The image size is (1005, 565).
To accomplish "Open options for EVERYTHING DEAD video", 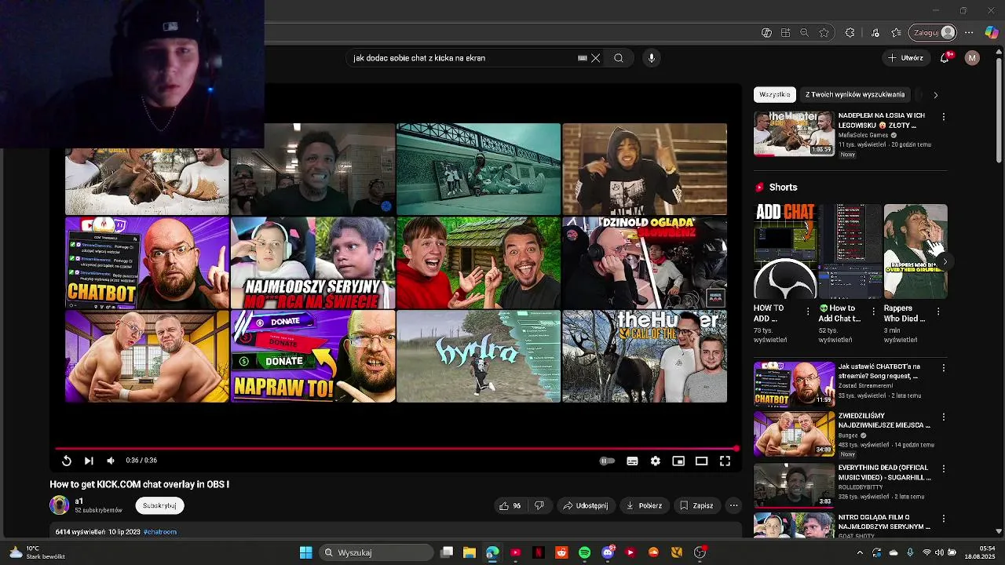I will 944,469.
